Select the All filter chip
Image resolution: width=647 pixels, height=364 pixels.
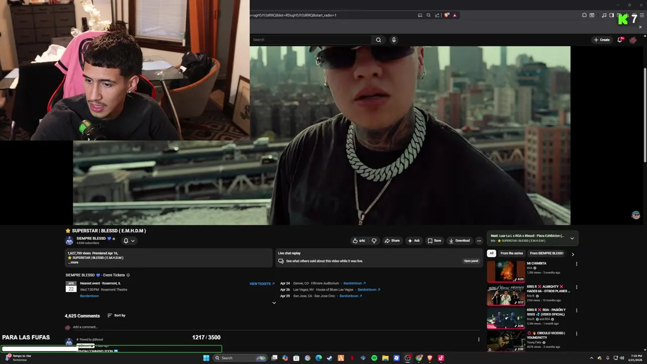[x=491, y=253]
